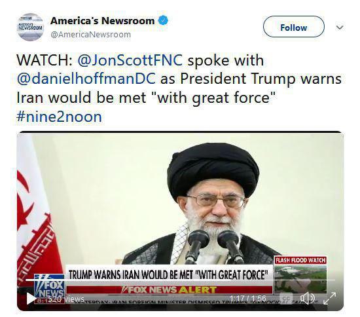
Task: Expand the video to fullscreen
Action: (x=330, y=298)
